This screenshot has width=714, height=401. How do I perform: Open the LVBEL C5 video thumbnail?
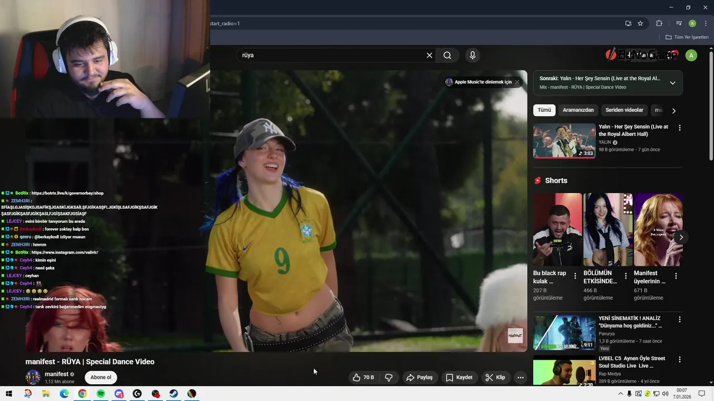tap(564, 371)
